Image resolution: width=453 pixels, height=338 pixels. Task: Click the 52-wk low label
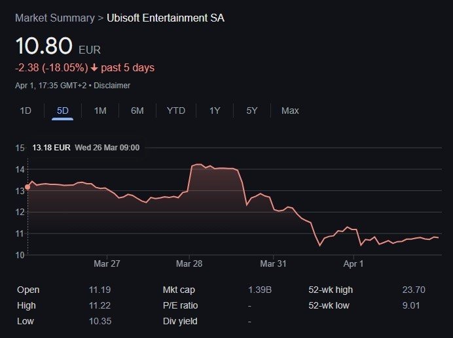(329, 305)
